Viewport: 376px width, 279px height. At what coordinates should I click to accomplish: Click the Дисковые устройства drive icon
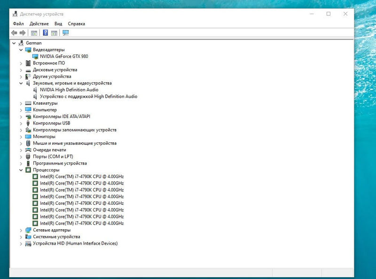(28, 70)
